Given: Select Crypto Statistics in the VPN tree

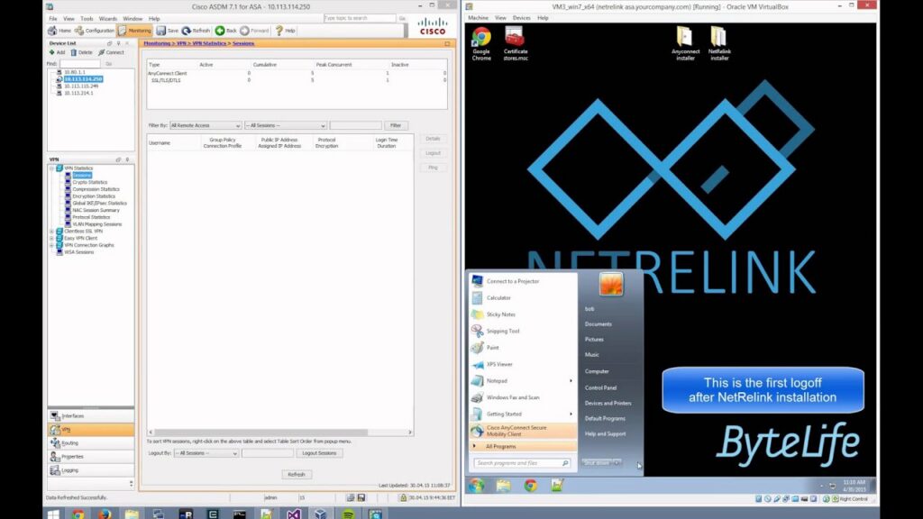Looking at the screenshot, I should (x=89, y=182).
